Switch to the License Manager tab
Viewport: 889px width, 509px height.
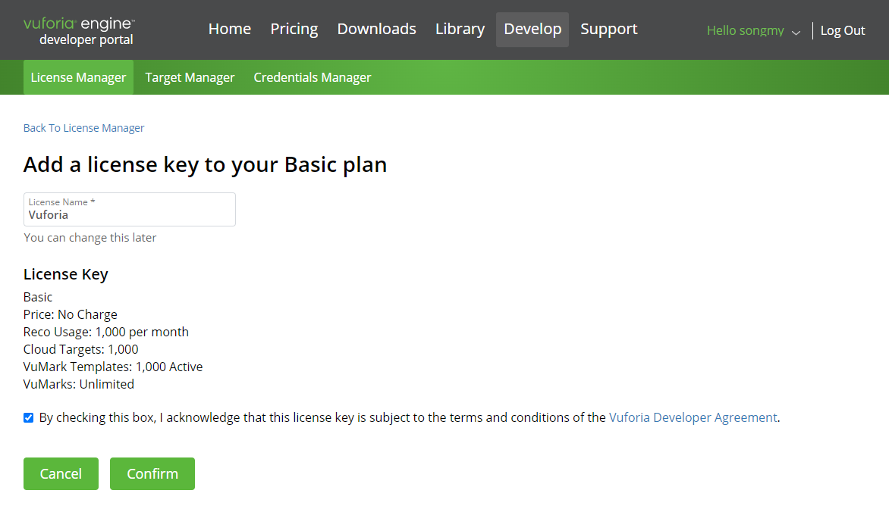(78, 77)
